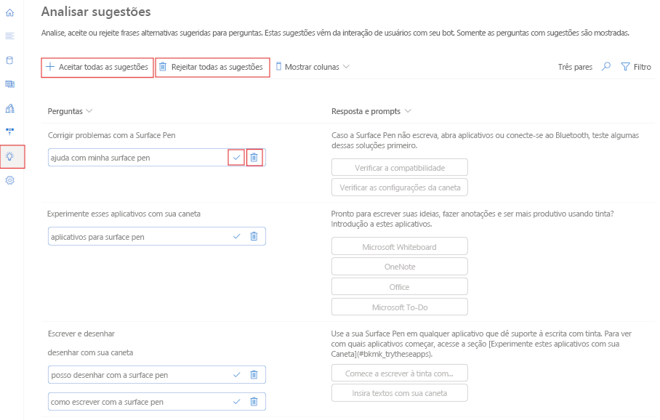This screenshot has height=420, width=660.
Task: Click the search magnifier icon
Action: click(x=605, y=66)
